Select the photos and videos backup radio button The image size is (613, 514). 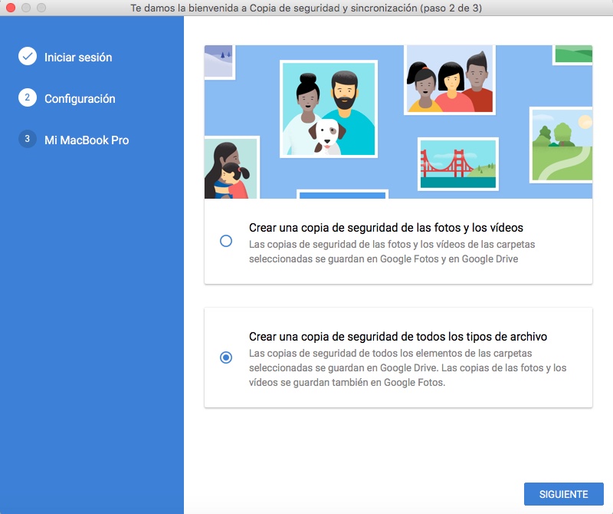coord(226,241)
